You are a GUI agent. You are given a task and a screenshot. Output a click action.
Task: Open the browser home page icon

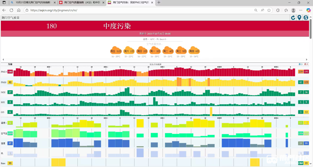pyautogui.click(x=19, y=10)
